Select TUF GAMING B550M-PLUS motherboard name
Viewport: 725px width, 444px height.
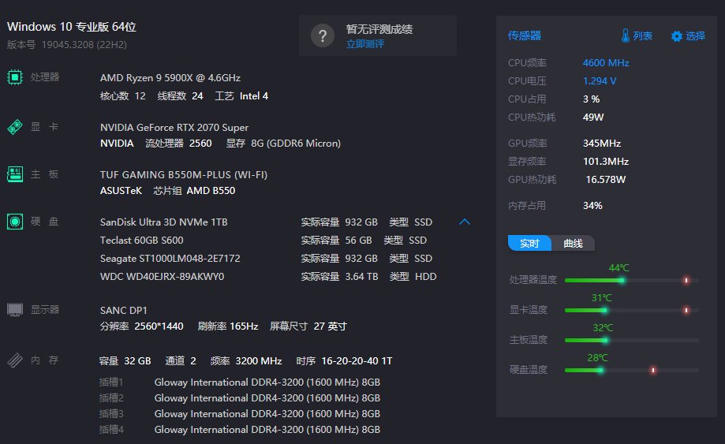[184, 174]
